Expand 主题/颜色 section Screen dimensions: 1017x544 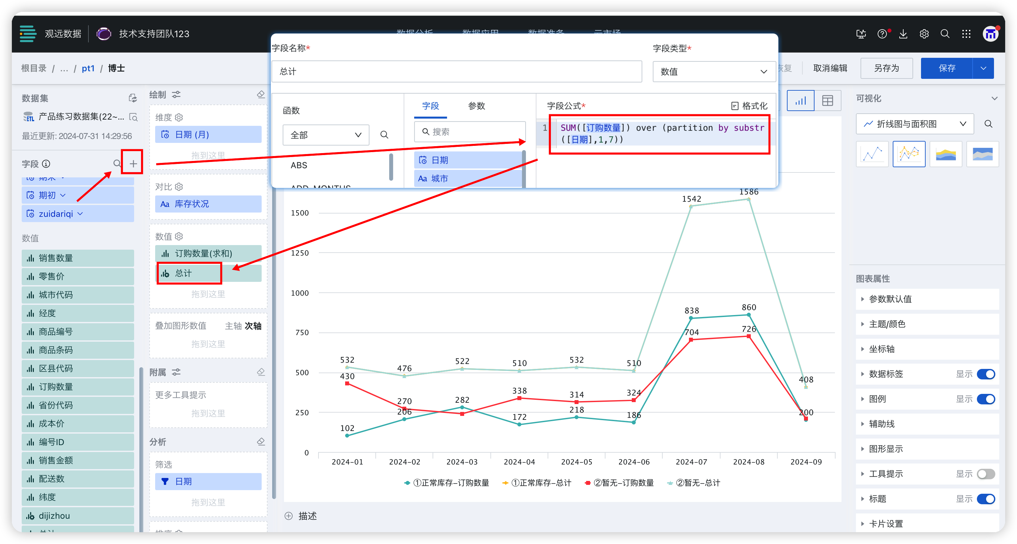point(927,324)
